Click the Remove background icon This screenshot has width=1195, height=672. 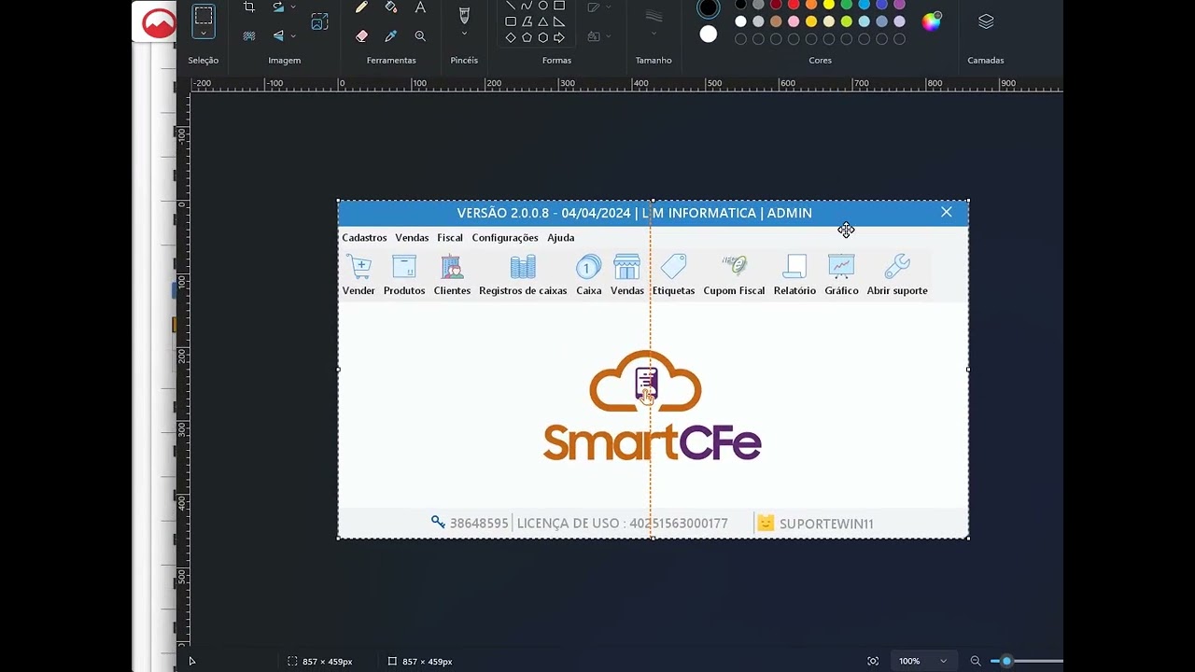[249, 35]
